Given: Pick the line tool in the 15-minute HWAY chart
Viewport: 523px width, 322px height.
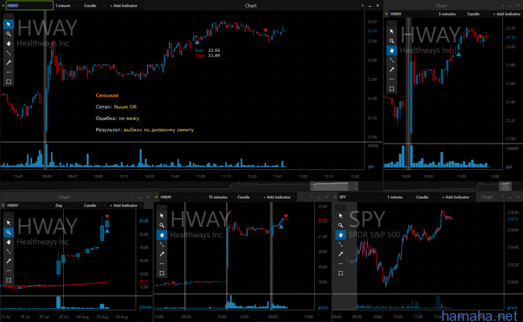Looking at the screenshot, I should click(162, 245).
